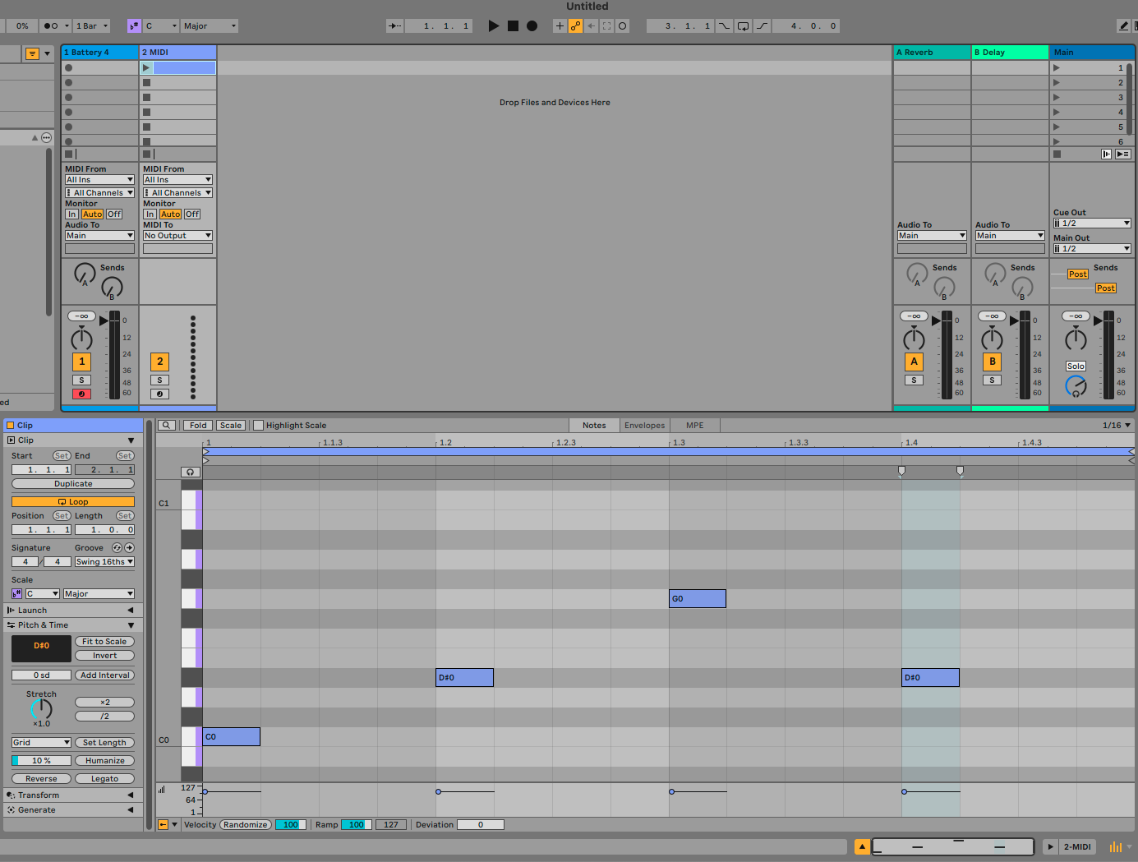Open Battery 4 MIDI From All Ins dropdown

[99, 180]
